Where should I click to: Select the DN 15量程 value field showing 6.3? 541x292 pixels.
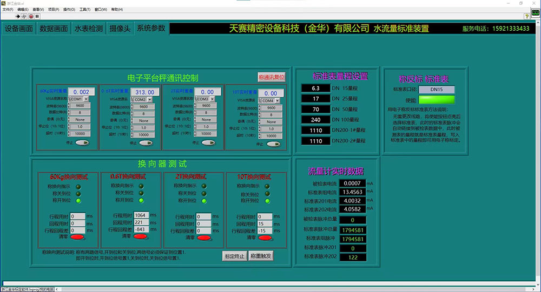coord(315,88)
